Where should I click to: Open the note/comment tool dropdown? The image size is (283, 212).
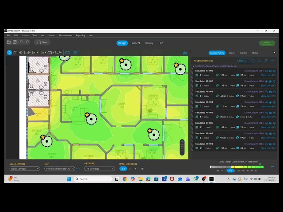click(61, 53)
